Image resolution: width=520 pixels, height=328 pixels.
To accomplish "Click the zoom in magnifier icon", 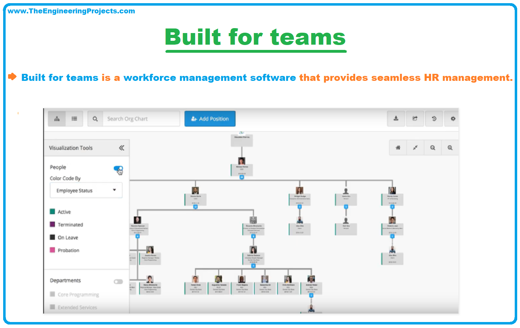I will pos(450,148).
